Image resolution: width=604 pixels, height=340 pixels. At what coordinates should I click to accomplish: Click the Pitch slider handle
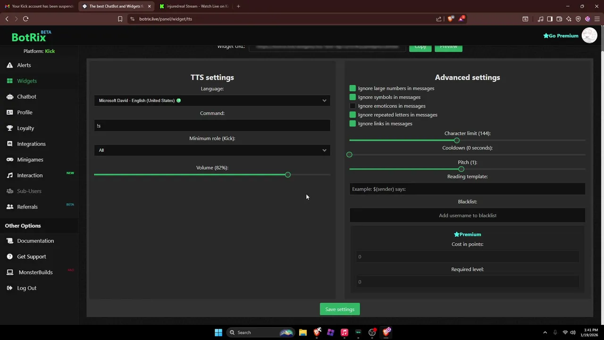coord(461,169)
